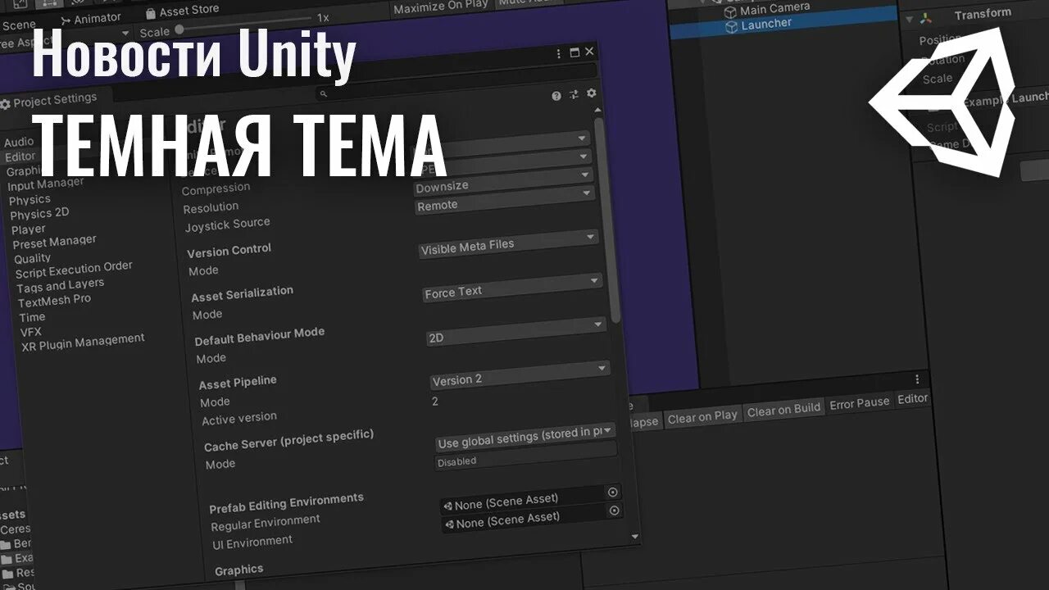Select Tags and Layers category
Image resolution: width=1049 pixels, height=590 pixels.
pos(61,285)
